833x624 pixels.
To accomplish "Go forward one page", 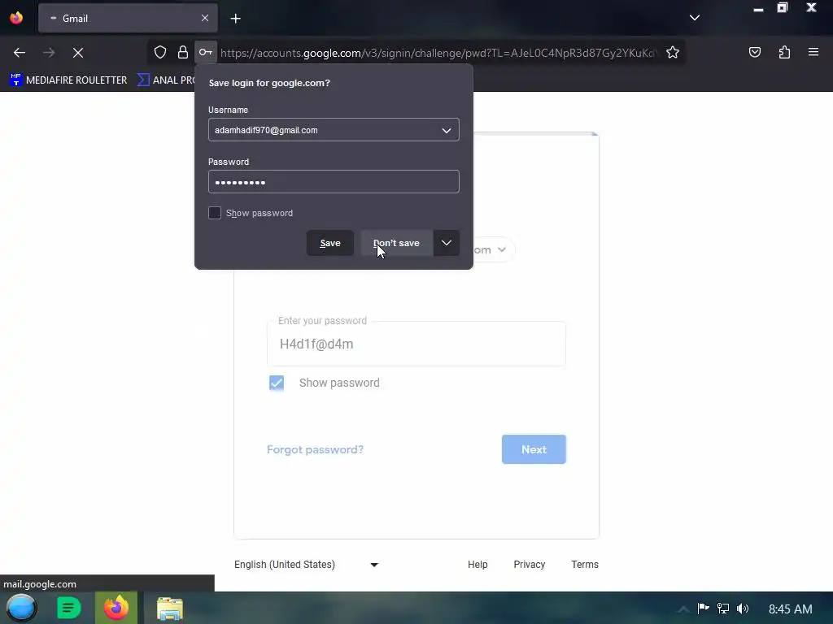I will (49, 53).
